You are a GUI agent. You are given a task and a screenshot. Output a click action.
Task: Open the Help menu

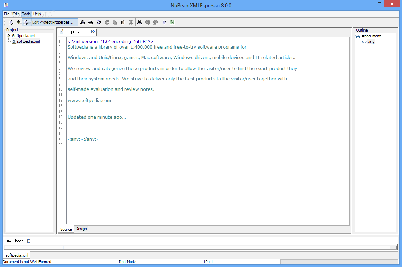click(x=37, y=14)
